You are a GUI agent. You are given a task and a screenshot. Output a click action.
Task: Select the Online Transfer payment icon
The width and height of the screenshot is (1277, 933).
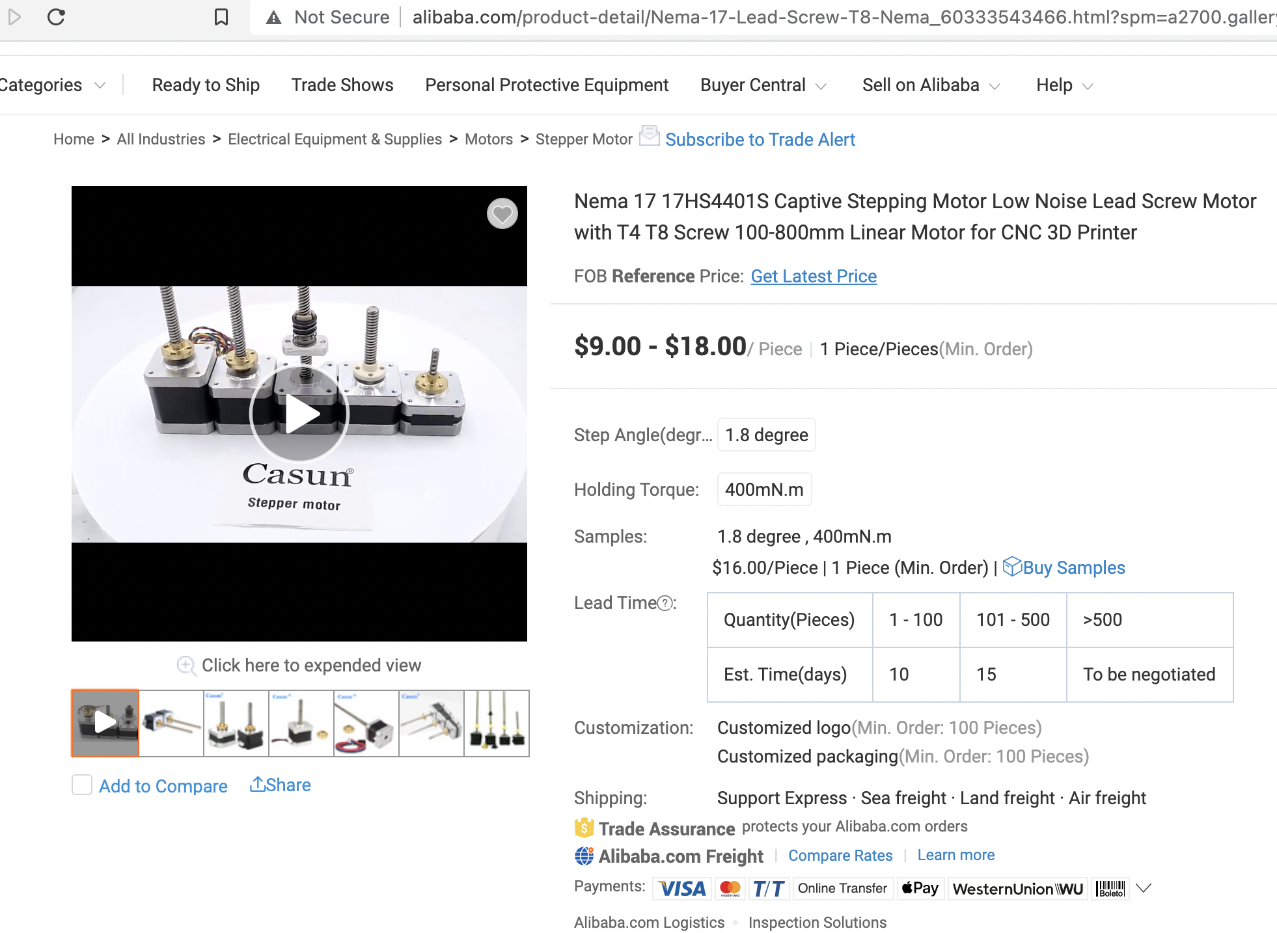[x=843, y=889]
